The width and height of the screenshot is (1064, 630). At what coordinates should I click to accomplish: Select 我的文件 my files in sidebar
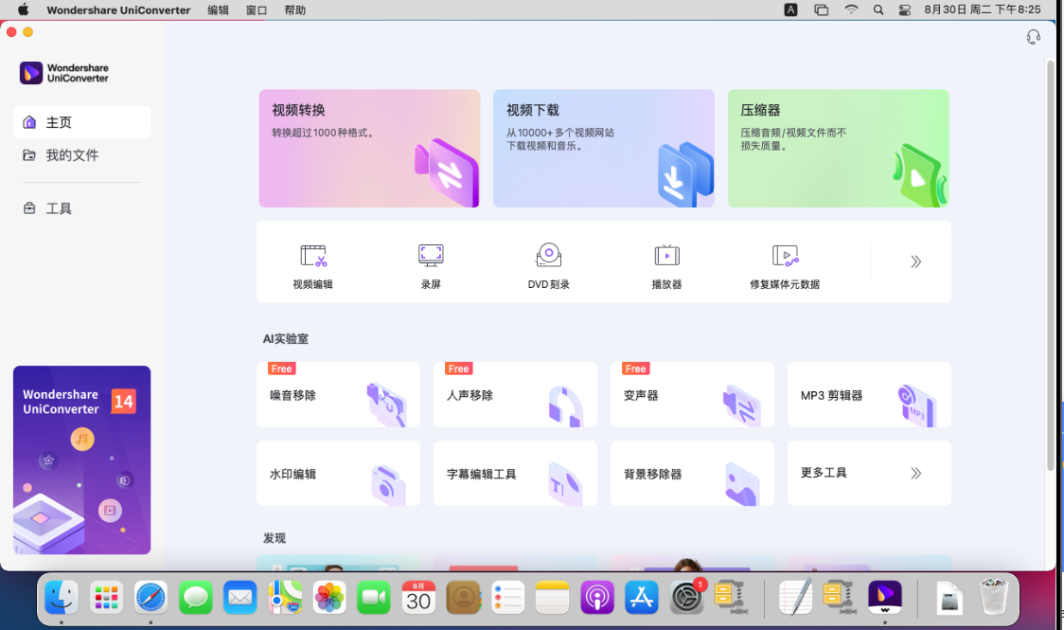tap(81, 155)
